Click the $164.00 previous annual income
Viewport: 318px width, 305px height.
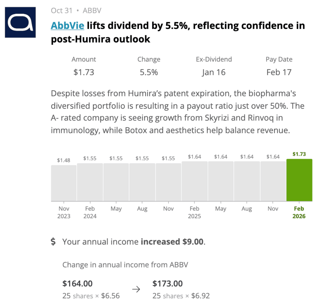pyautogui.click(x=77, y=284)
